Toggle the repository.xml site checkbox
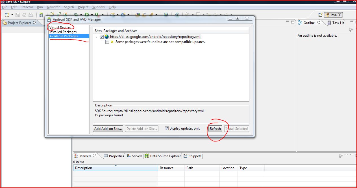This screenshot has width=357, height=188. [102, 37]
